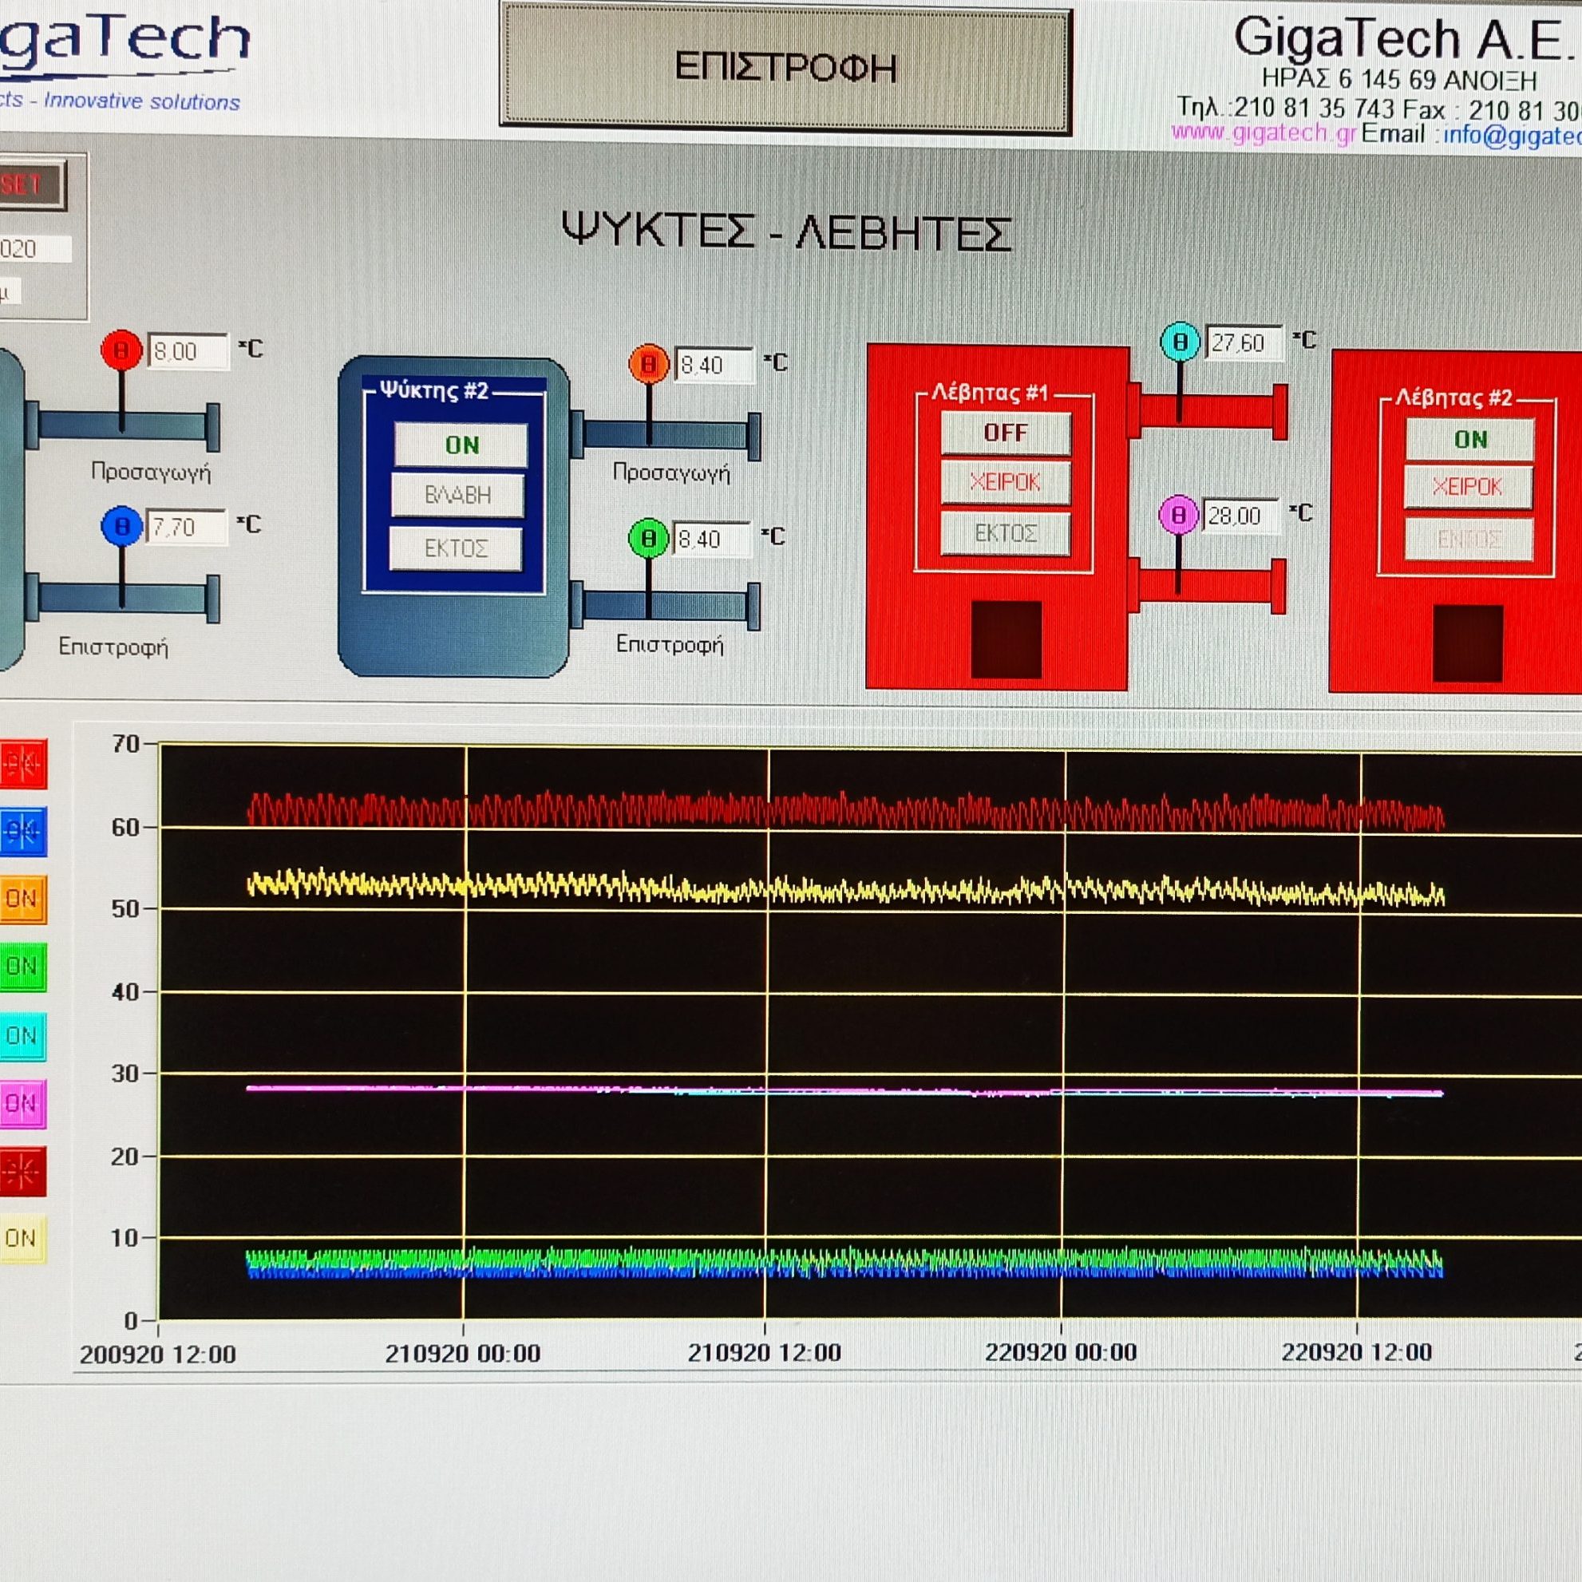
Task: Click the blue chiller return sensor icon
Action: tap(122, 526)
